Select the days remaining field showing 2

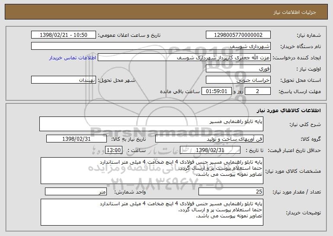click(x=258, y=91)
